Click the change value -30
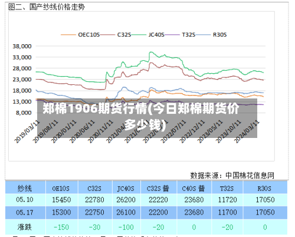The height and width of the screenshot is (237, 295). point(94,228)
